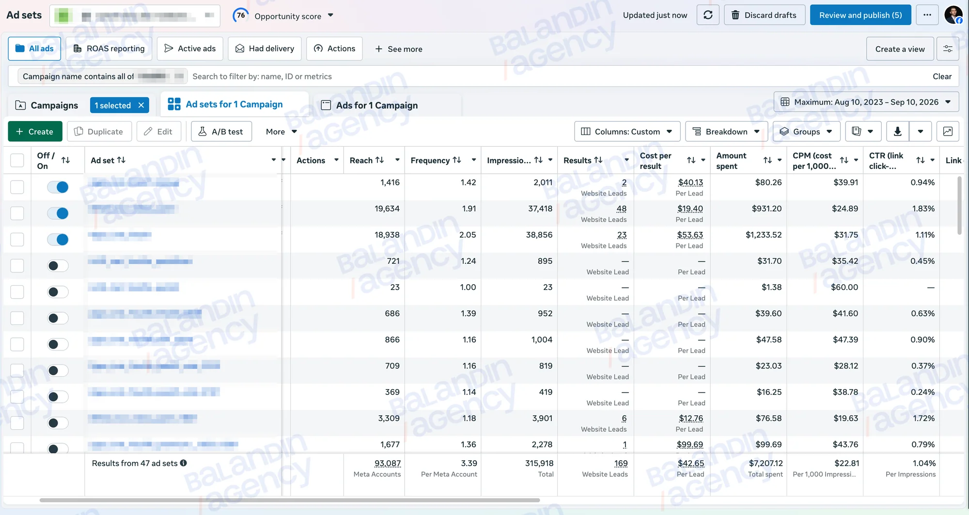Switch to Active ads view

click(x=190, y=49)
